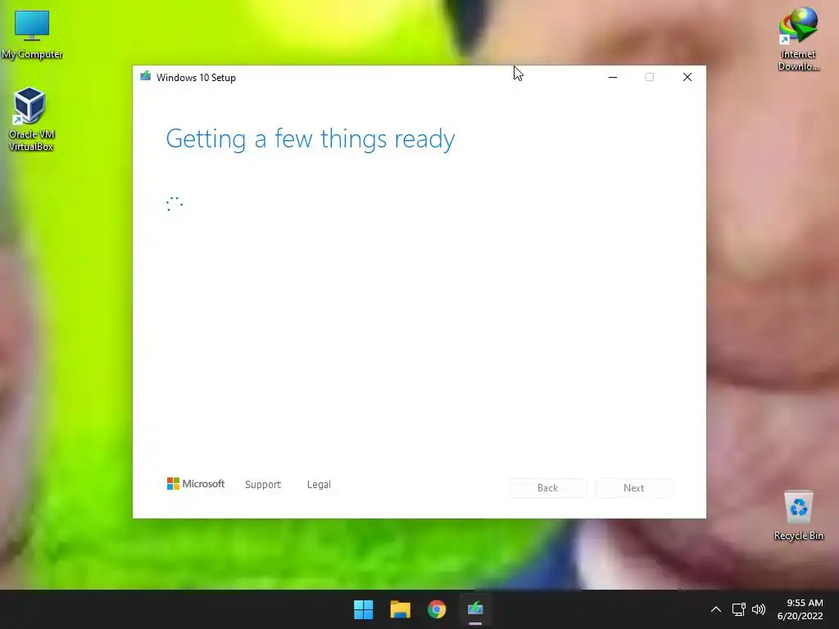Click the Microsoft logo in Setup footer
839x629 pixels.
pos(196,483)
